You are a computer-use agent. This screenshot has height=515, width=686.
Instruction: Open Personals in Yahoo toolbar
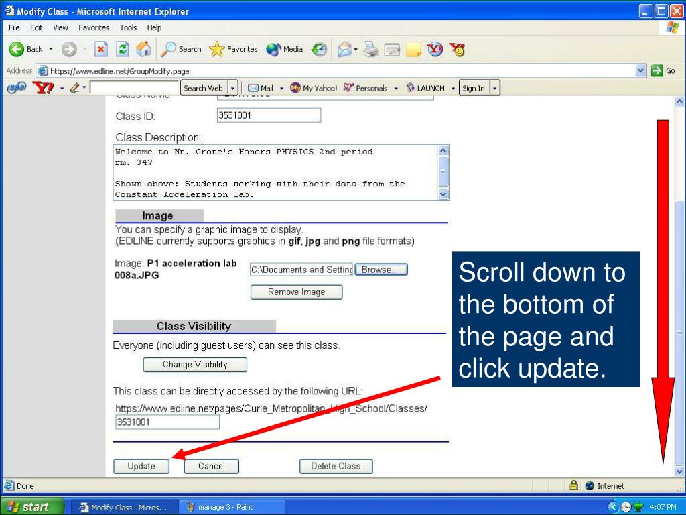pyautogui.click(x=365, y=88)
